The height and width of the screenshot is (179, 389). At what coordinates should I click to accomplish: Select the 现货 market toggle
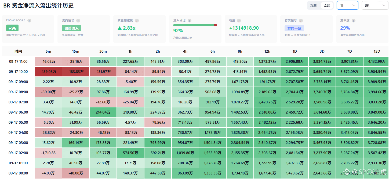(314, 5)
